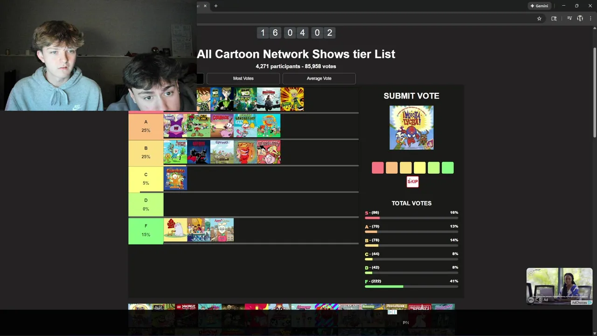Viewport: 597px width, 336px height.
Task: Open the Chrome three-dot menu
Action: click(x=590, y=19)
